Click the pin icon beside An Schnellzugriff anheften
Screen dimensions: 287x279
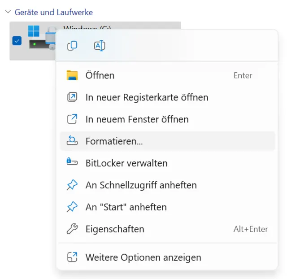[72, 185]
